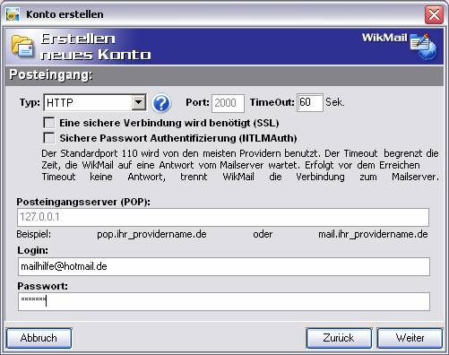This screenshot has width=449, height=355.
Task: Click the Login field with mailhilfe@hotmail.de
Action: click(224, 266)
